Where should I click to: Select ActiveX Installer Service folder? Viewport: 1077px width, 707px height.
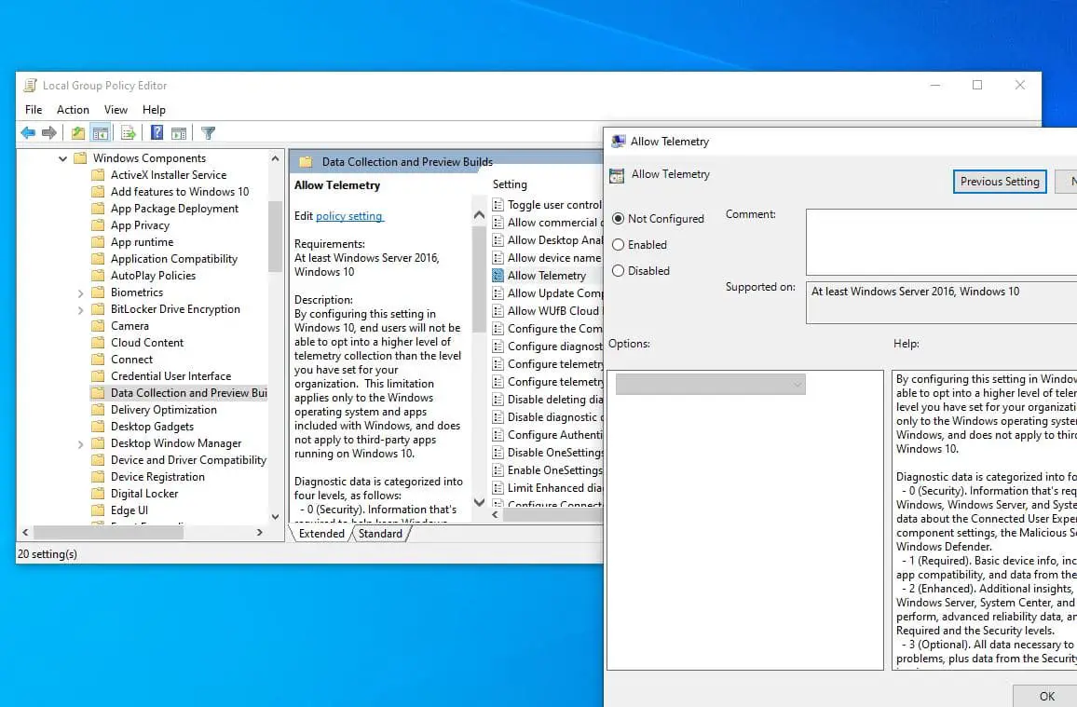(x=169, y=175)
